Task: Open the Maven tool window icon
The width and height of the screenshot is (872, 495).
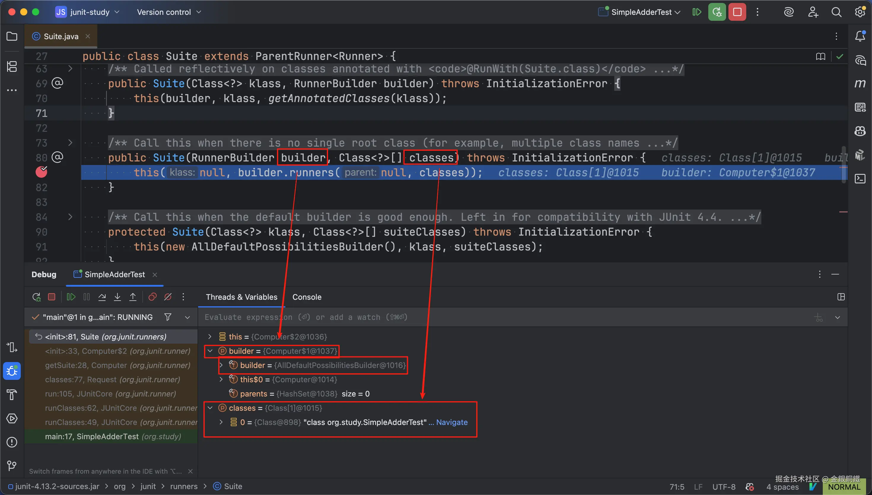Action: click(860, 83)
